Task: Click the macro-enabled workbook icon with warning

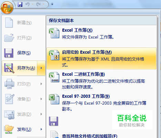Action: point(54,55)
